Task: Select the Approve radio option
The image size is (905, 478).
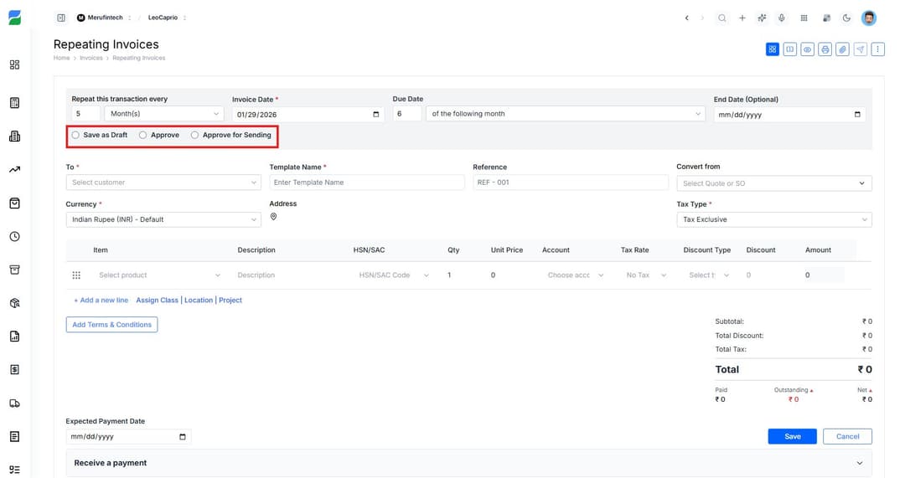Action: click(142, 135)
